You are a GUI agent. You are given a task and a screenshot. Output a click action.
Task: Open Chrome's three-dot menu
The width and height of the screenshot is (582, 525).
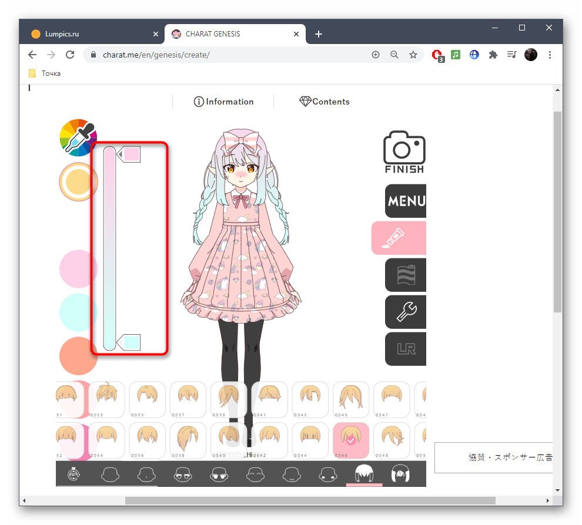pos(550,55)
